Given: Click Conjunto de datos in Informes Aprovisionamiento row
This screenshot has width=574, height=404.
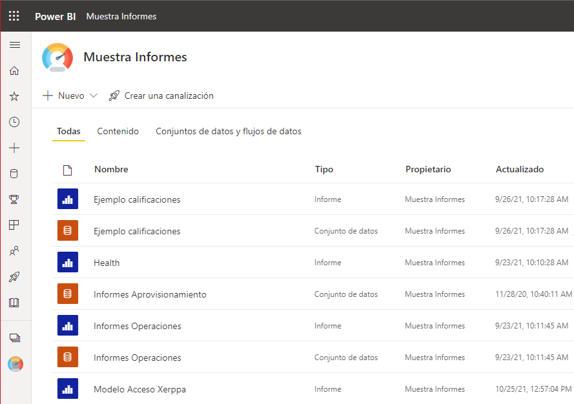Looking at the screenshot, I should coord(346,294).
